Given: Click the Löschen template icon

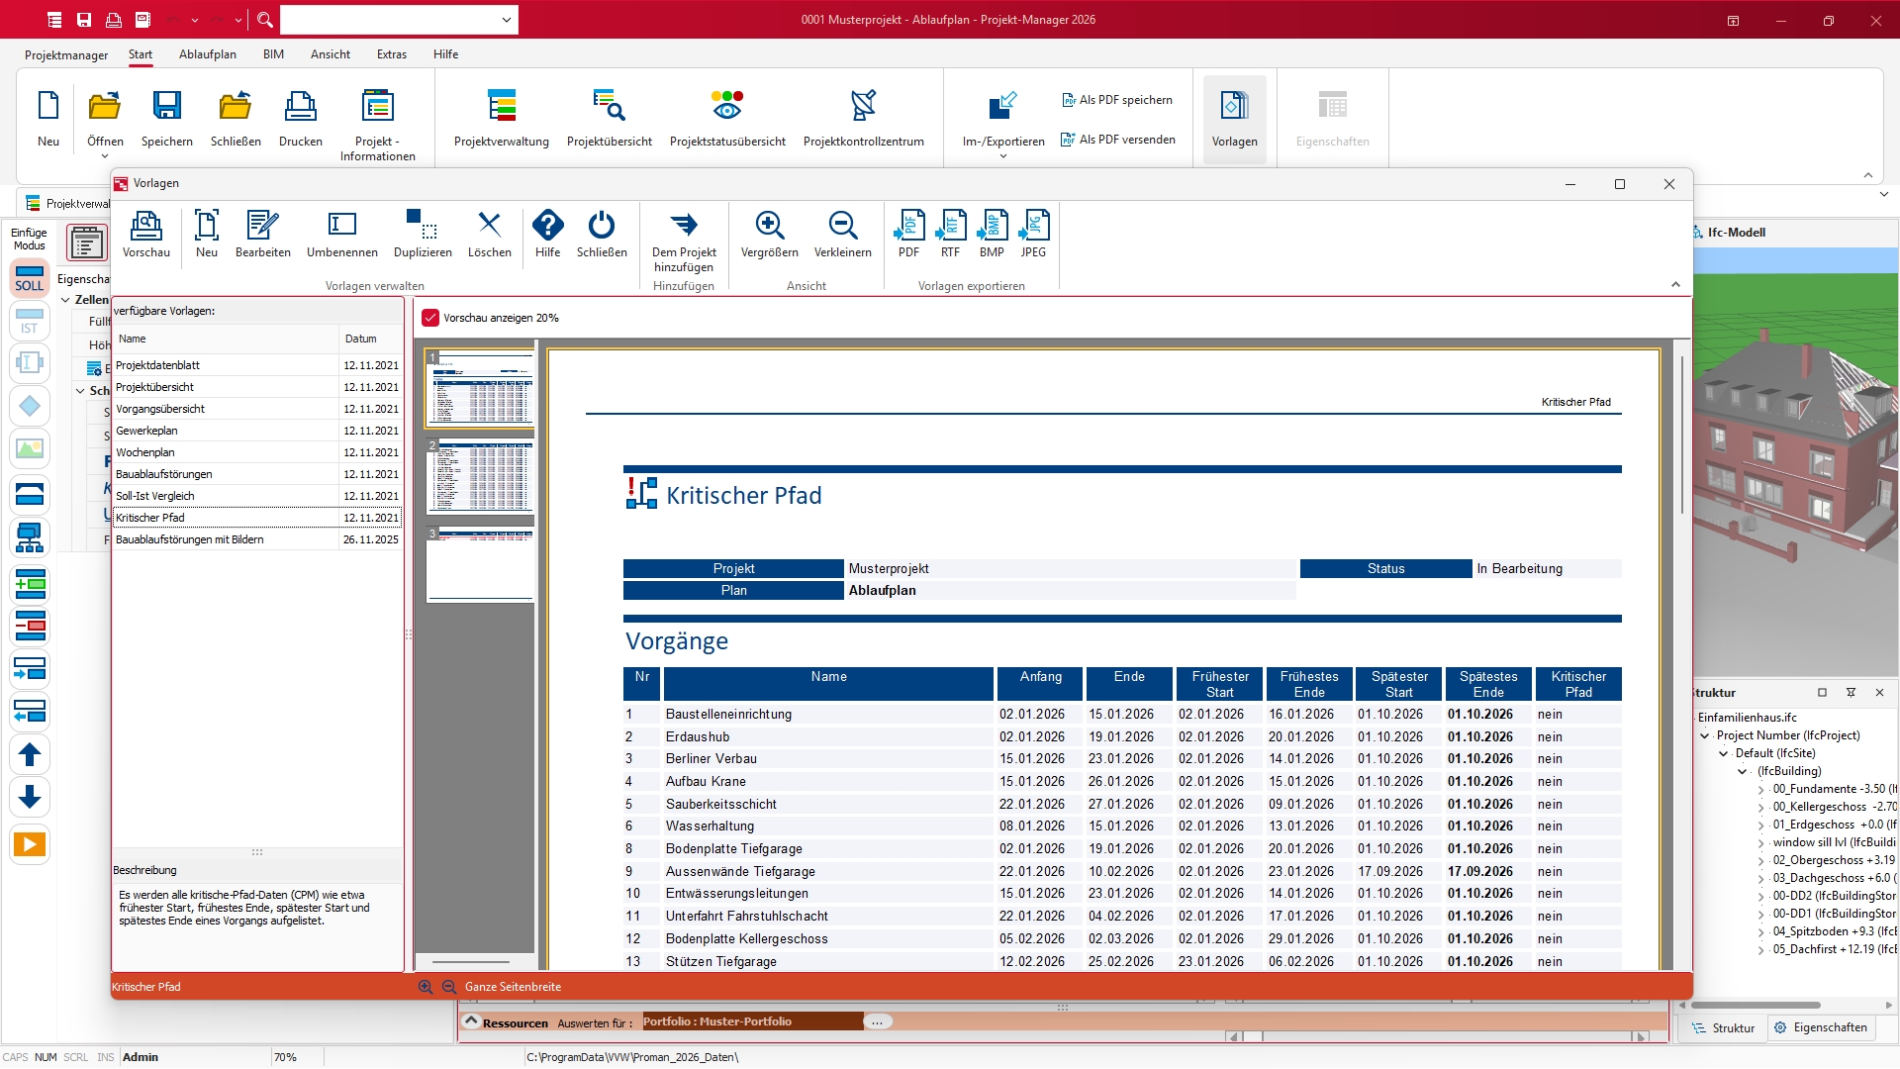Looking at the screenshot, I should click(489, 226).
